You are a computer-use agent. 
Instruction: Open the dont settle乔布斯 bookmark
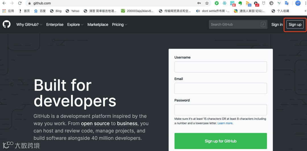pyautogui.click(x=213, y=11)
